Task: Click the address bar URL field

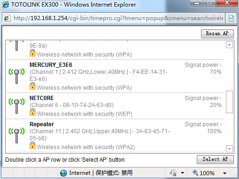Action: (118, 18)
